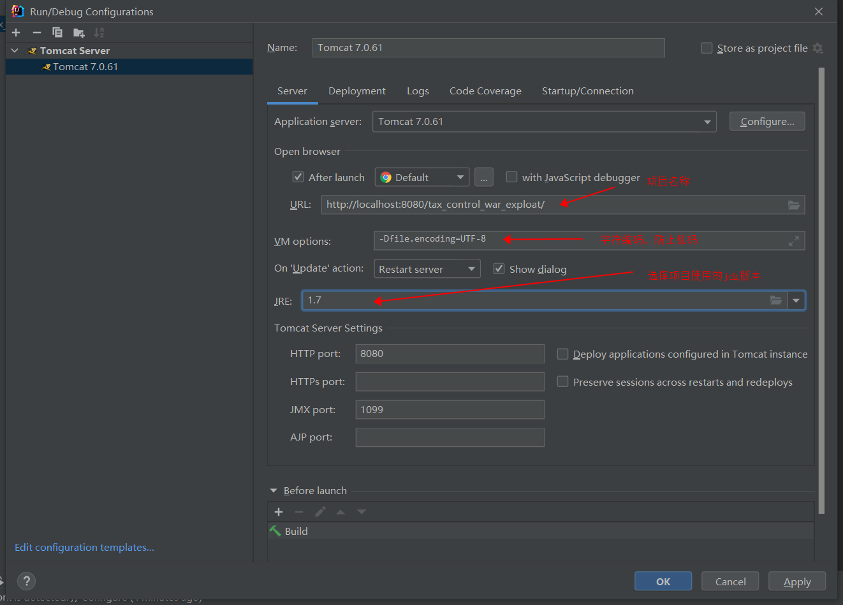Select Tomcat 7.0.61 in the configuration tree
The height and width of the screenshot is (605, 843).
coord(129,66)
